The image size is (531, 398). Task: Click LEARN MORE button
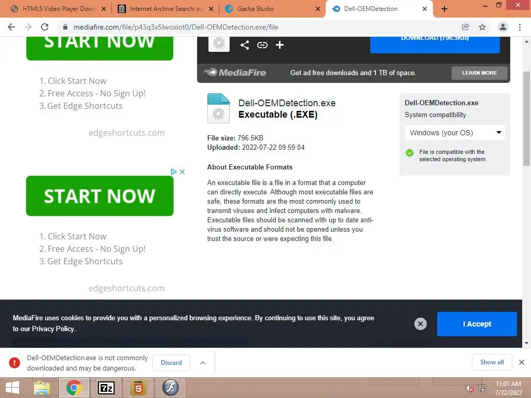click(x=479, y=73)
